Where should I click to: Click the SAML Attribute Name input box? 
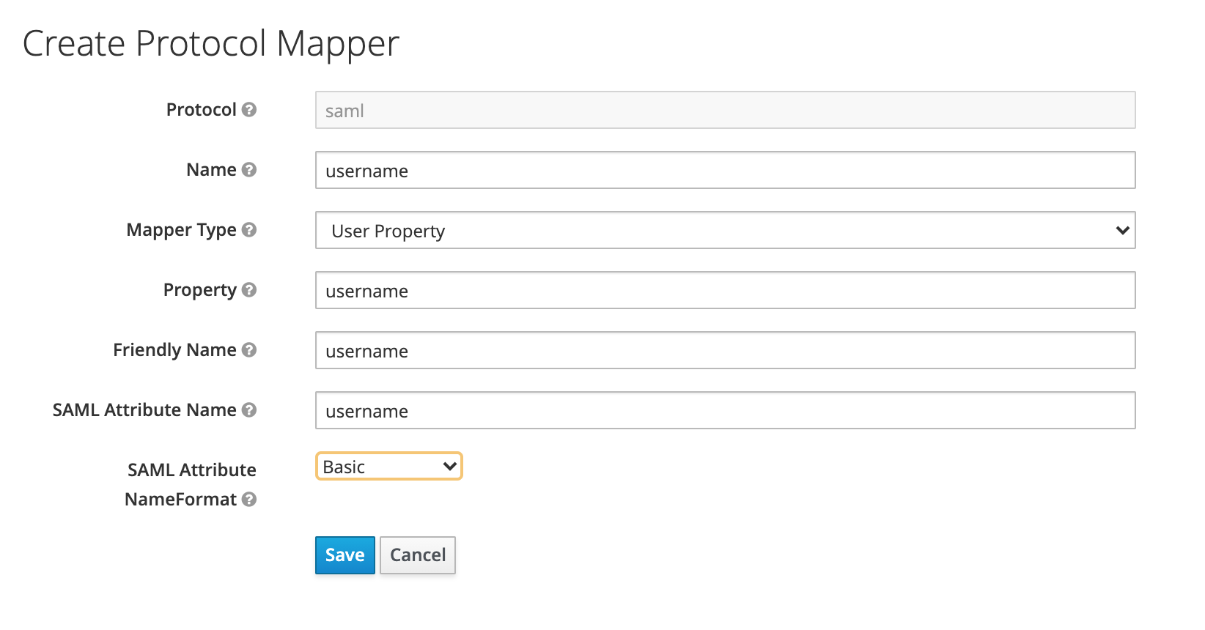(725, 411)
